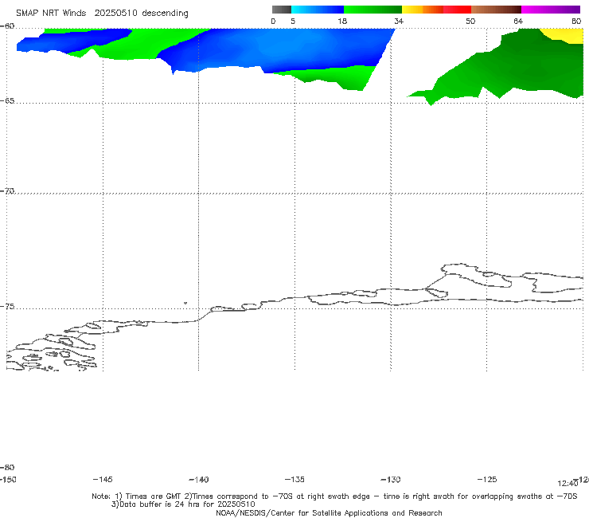
Task: Click the color scale label 64
Action: pyautogui.click(x=518, y=22)
